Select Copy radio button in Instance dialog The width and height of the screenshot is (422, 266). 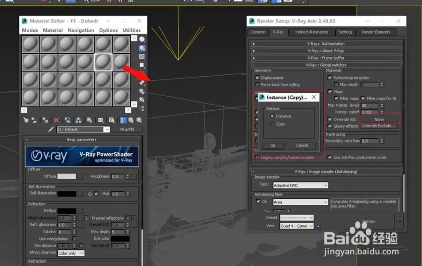pos(272,124)
